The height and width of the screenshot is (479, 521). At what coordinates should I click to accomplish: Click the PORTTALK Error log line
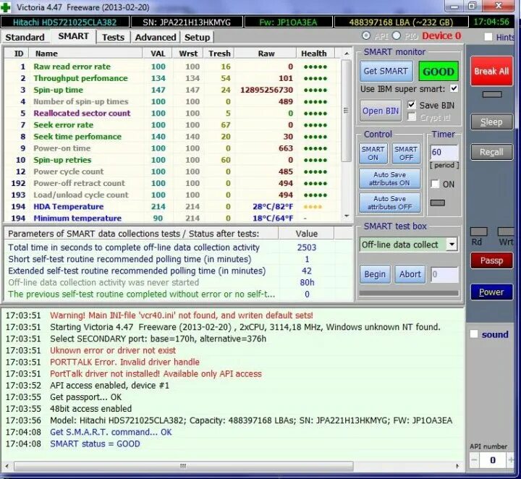pyautogui.click(x=124, y=362)
